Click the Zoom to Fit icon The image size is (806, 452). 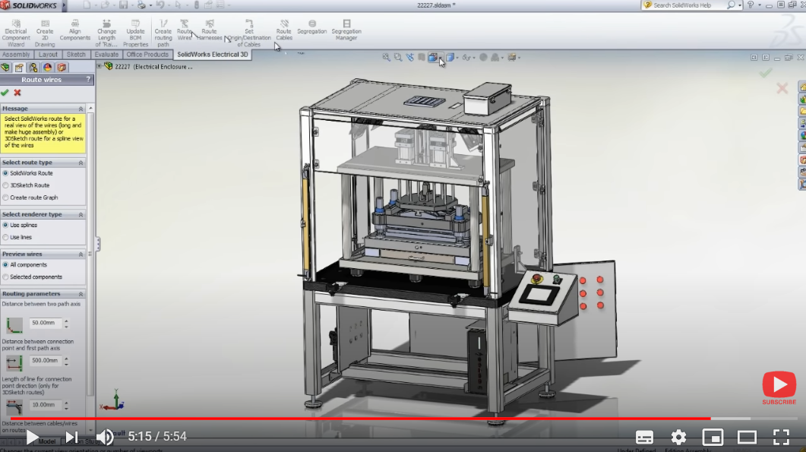(386, 58)
